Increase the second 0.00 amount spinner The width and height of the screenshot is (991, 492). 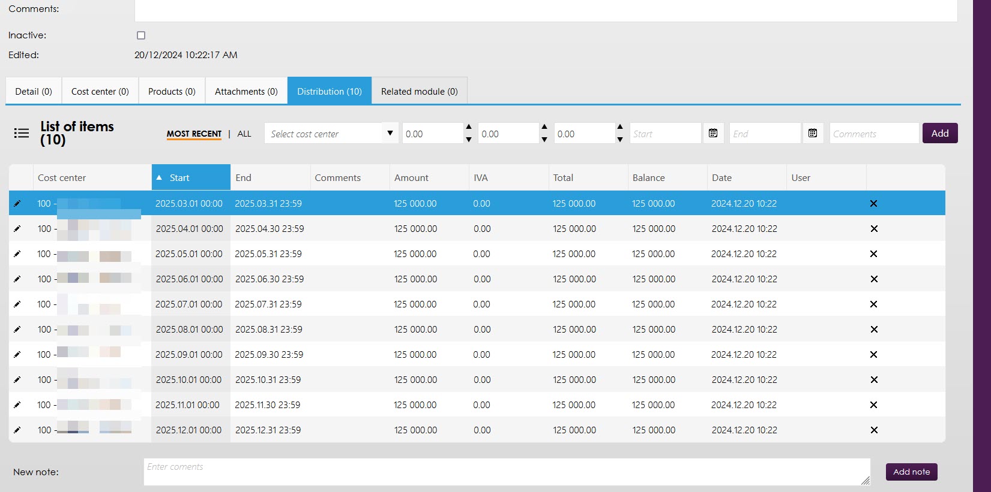[544, 127]
